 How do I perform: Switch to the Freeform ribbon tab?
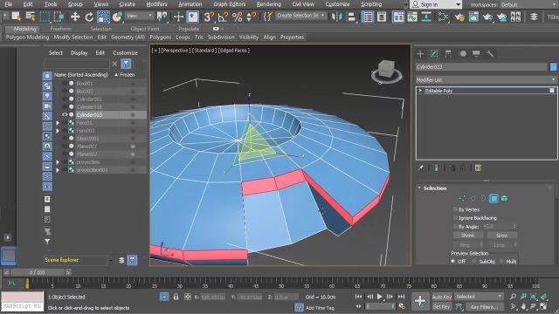point(60,29)
